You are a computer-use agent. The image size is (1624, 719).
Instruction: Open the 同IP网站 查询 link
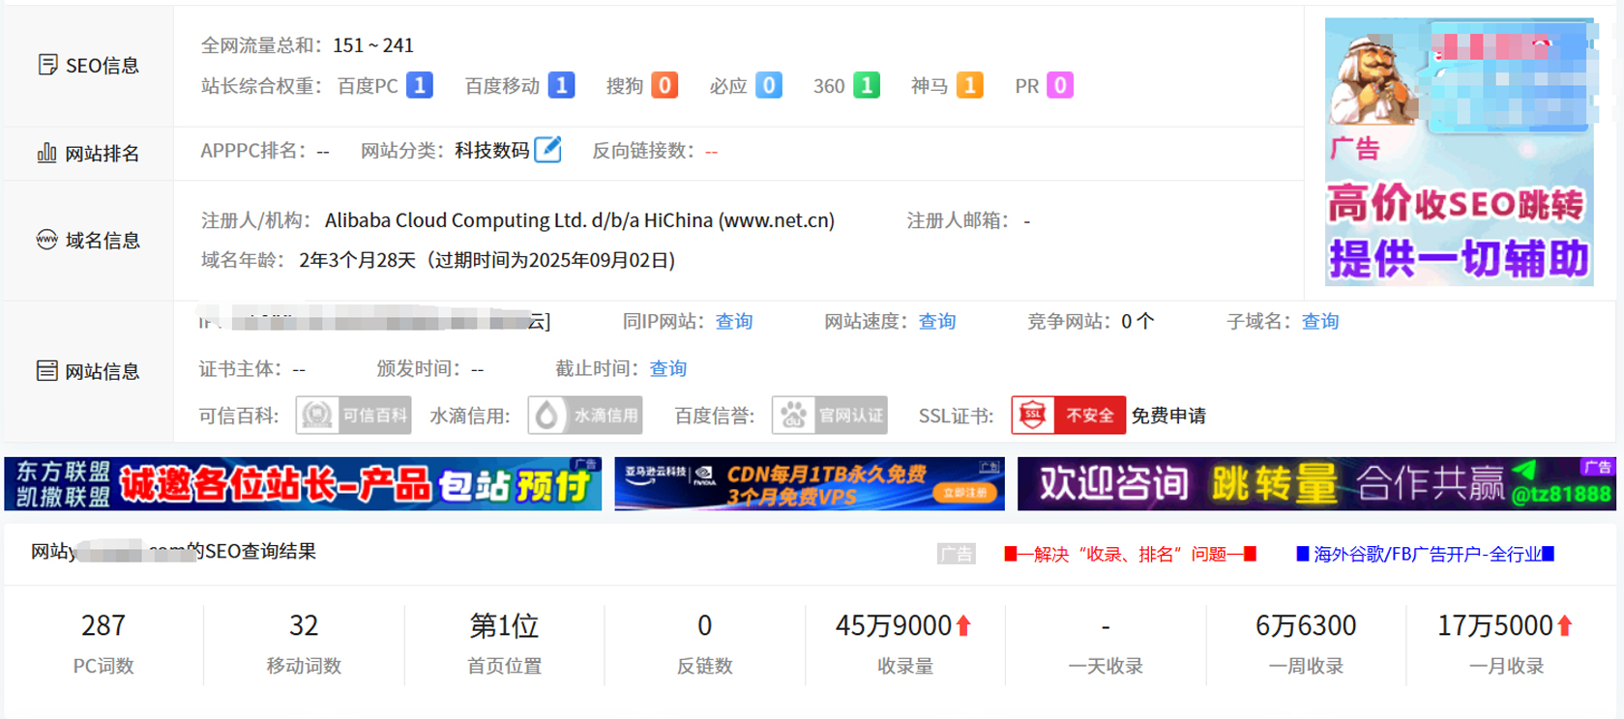tap(734, 321)
